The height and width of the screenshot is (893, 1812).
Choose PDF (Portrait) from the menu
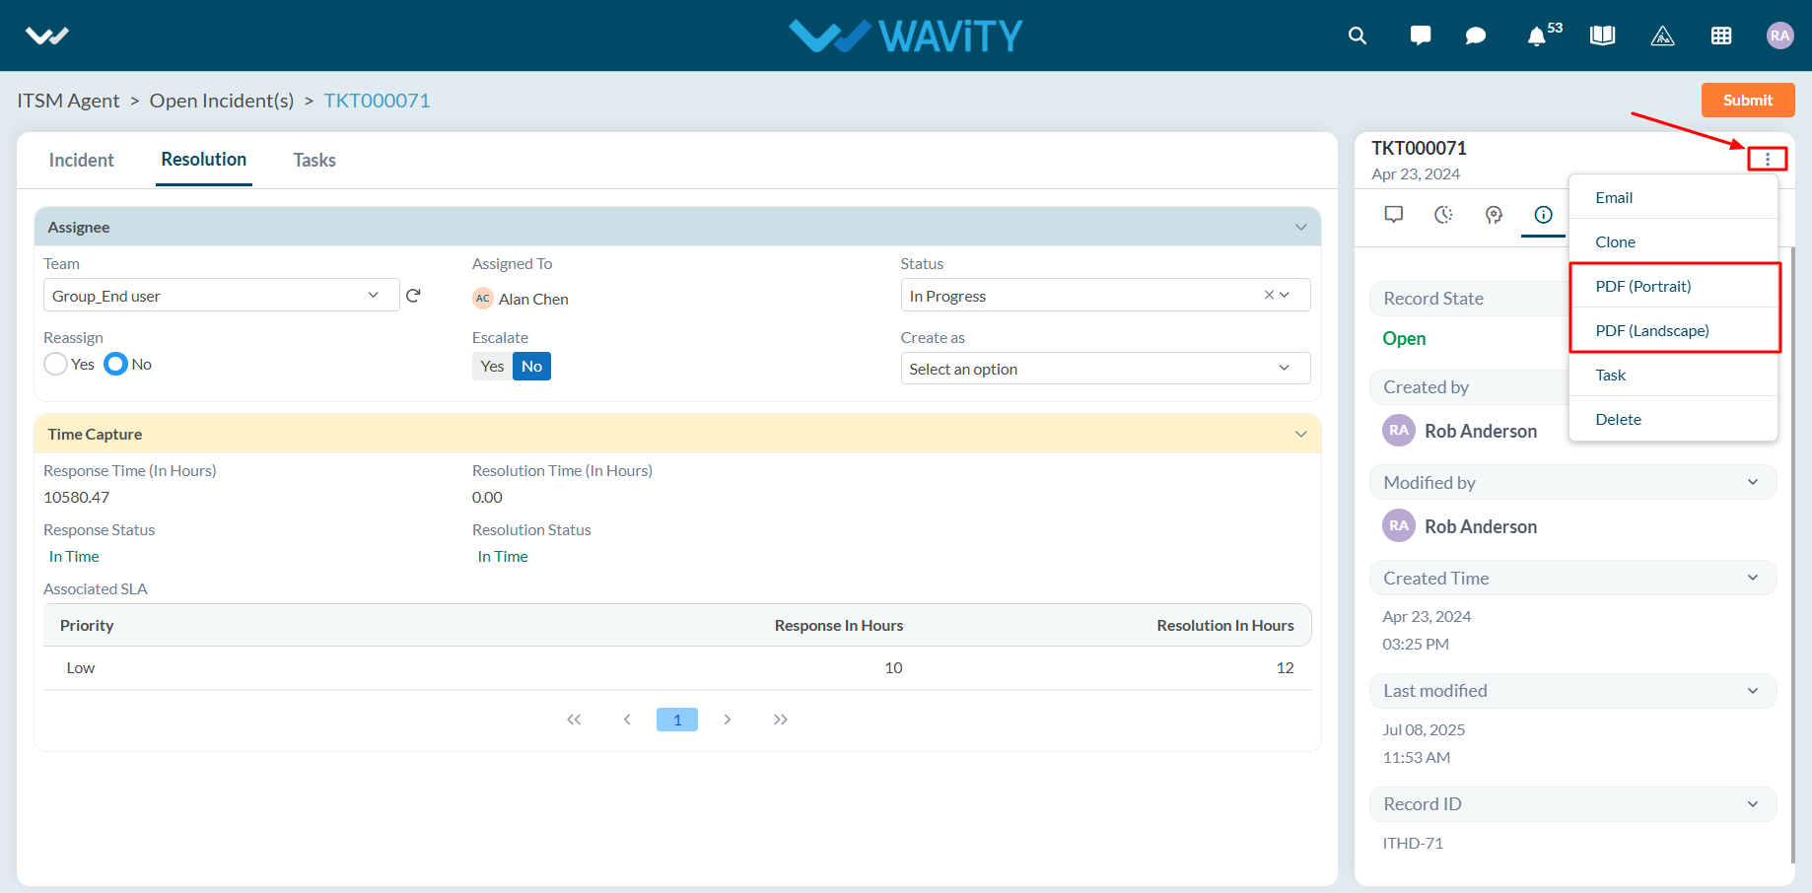1673,286
